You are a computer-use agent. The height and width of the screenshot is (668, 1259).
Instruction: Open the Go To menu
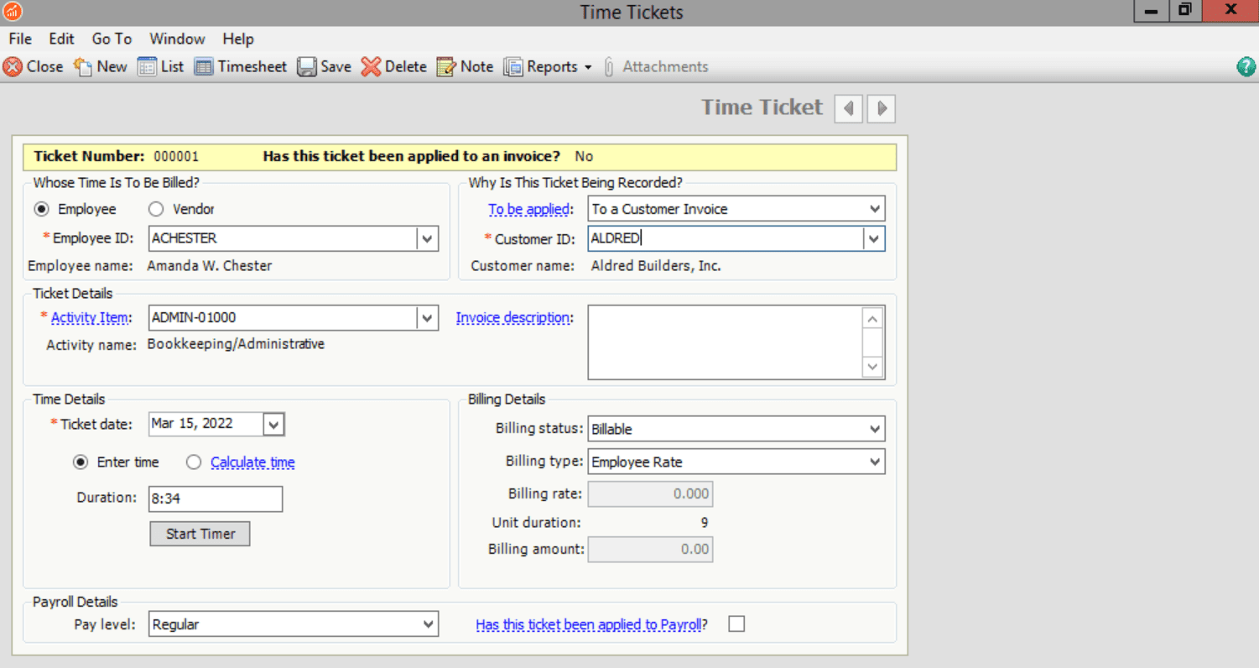tap(112, 39)
